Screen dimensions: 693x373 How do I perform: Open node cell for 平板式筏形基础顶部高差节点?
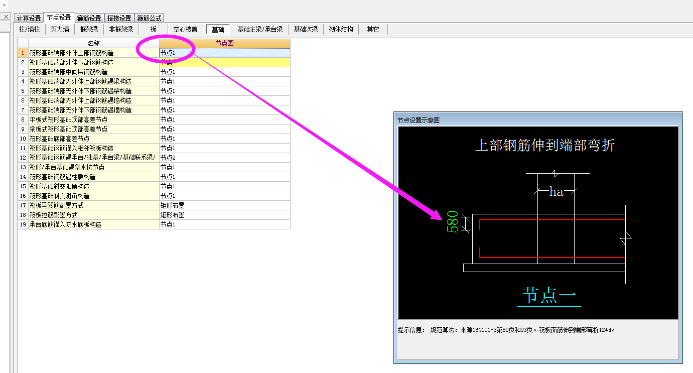(225, 119)
